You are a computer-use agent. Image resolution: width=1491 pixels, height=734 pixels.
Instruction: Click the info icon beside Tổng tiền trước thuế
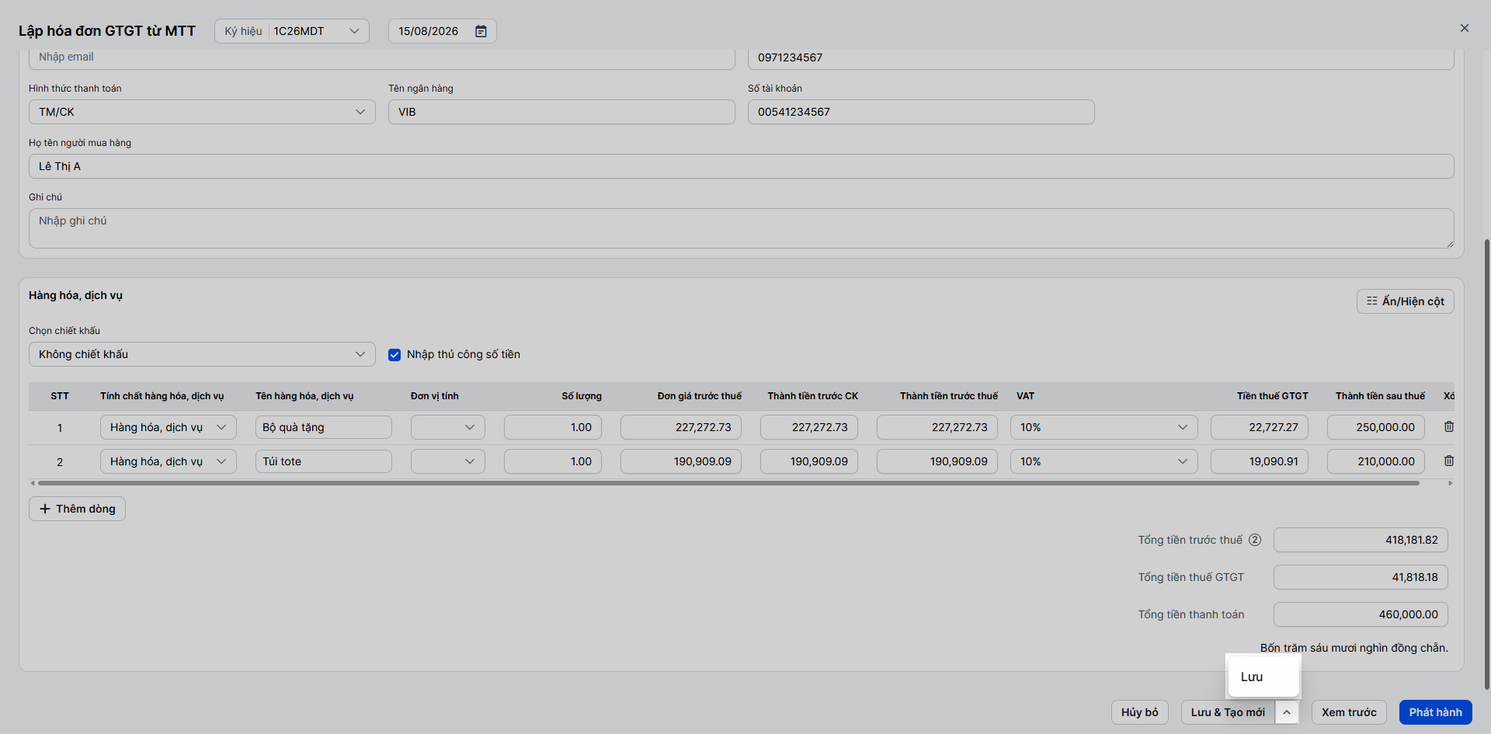1255,540
